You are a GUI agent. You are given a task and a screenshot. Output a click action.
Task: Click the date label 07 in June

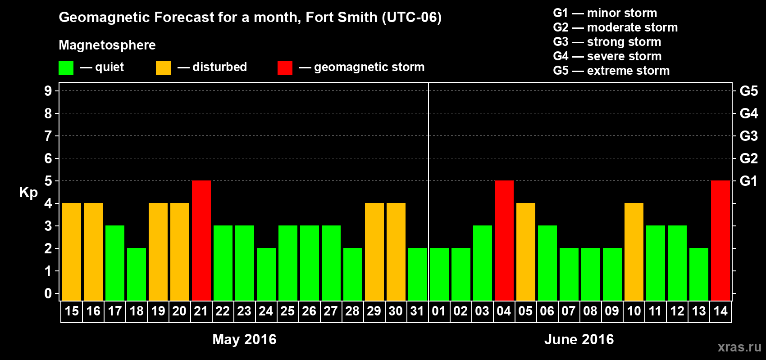[x=569, y=311]
